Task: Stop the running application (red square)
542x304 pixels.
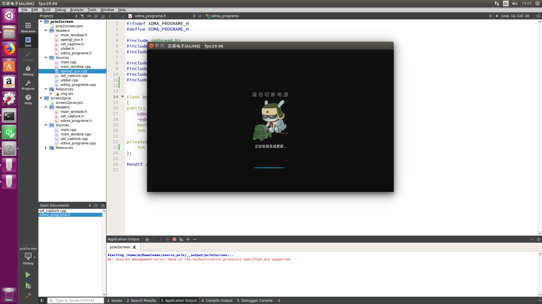Action: point(174,239)
